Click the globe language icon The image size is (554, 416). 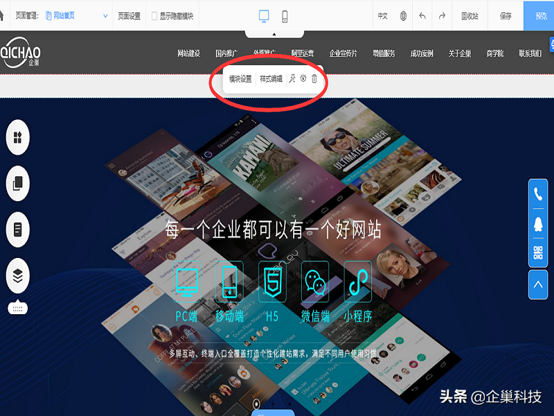coord(403,16)
